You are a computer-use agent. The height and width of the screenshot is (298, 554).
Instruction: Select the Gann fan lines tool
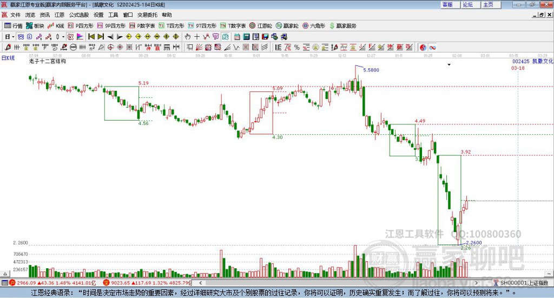click(x=199, y=47)
